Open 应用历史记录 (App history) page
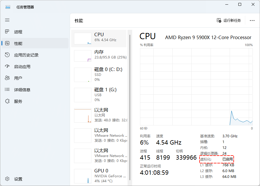The width and height of the screenshot is (260, 186). [26, 55]
